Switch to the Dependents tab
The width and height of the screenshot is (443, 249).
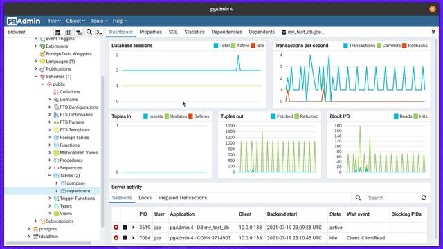point(262,32)
